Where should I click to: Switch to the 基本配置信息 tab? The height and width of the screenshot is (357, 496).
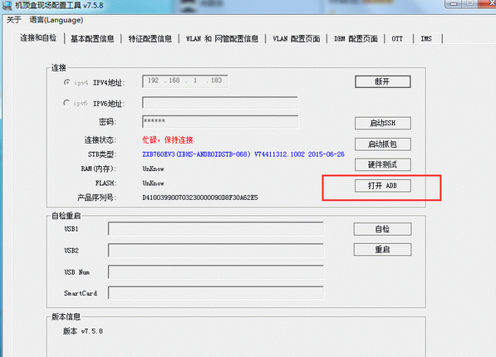point(92,39)
